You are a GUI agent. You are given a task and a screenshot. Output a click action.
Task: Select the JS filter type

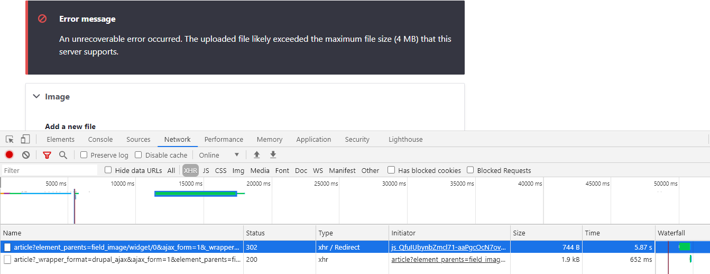206,170
